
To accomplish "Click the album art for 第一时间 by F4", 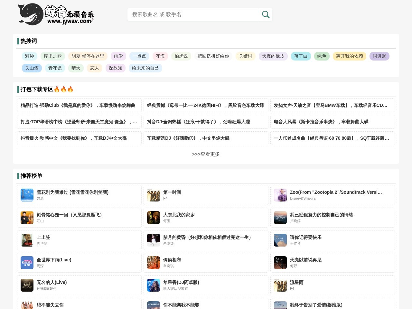I will pos(154,195).
